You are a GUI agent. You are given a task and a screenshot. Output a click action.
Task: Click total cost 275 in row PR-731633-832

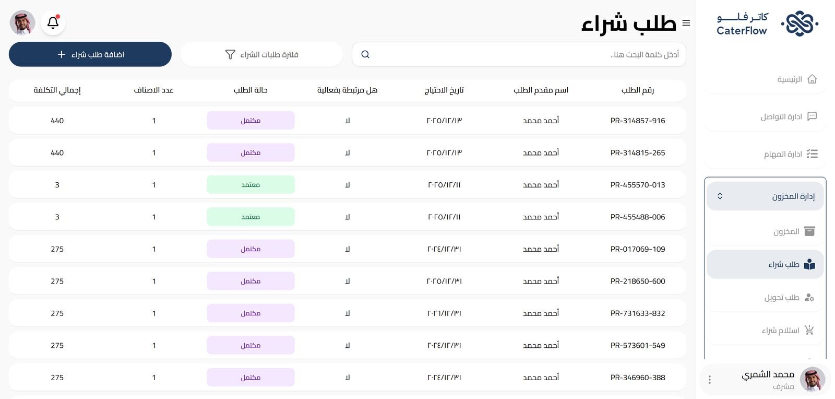pyautogui.click(x=57, y=313)
